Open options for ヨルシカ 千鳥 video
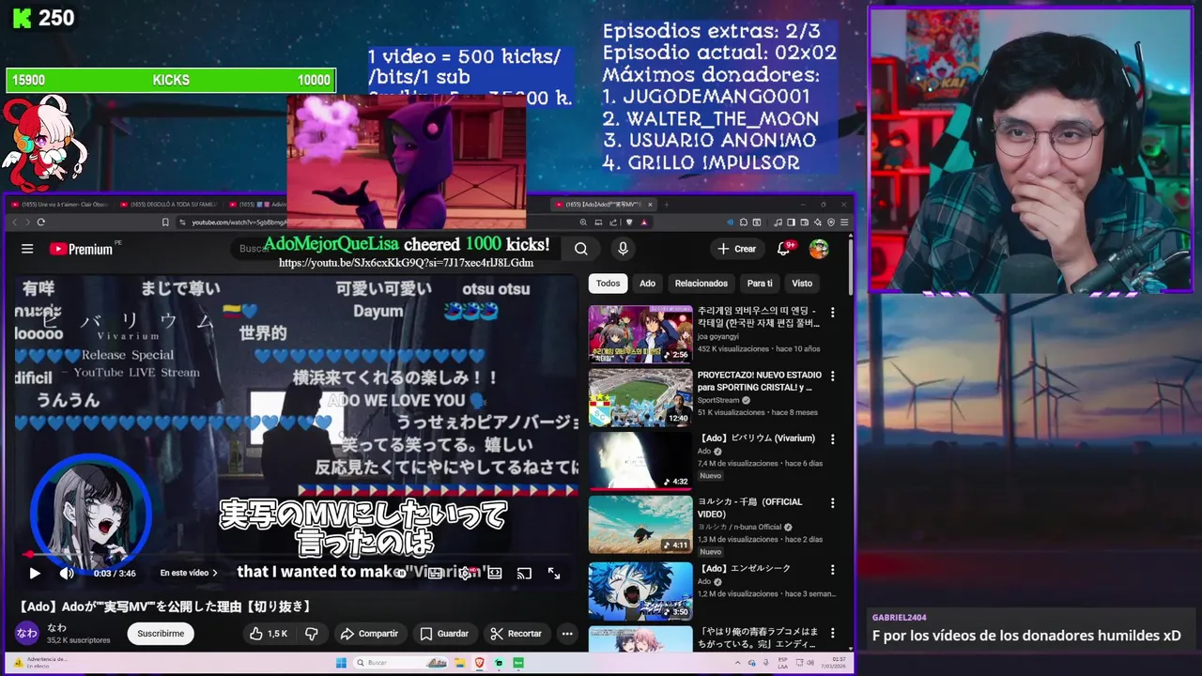The image size is (1202, 676). (832, 503)
